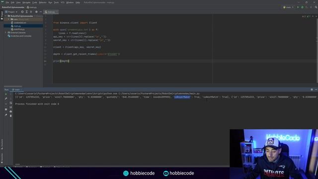Open the Help menu
The image size is (318, 179).
(x=78, y=2)
